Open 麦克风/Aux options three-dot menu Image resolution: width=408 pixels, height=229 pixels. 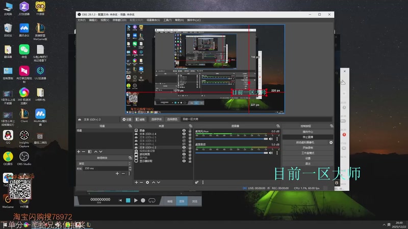click(277, 139)
